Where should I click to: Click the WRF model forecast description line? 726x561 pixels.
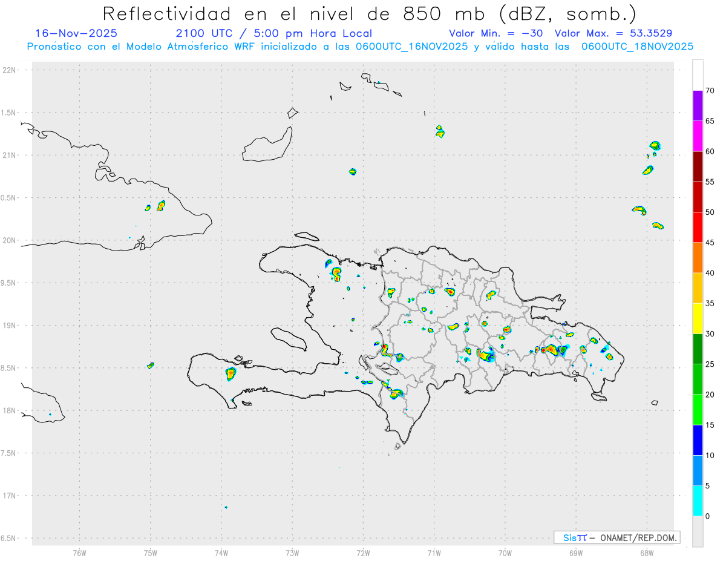(x=360, y=47)
